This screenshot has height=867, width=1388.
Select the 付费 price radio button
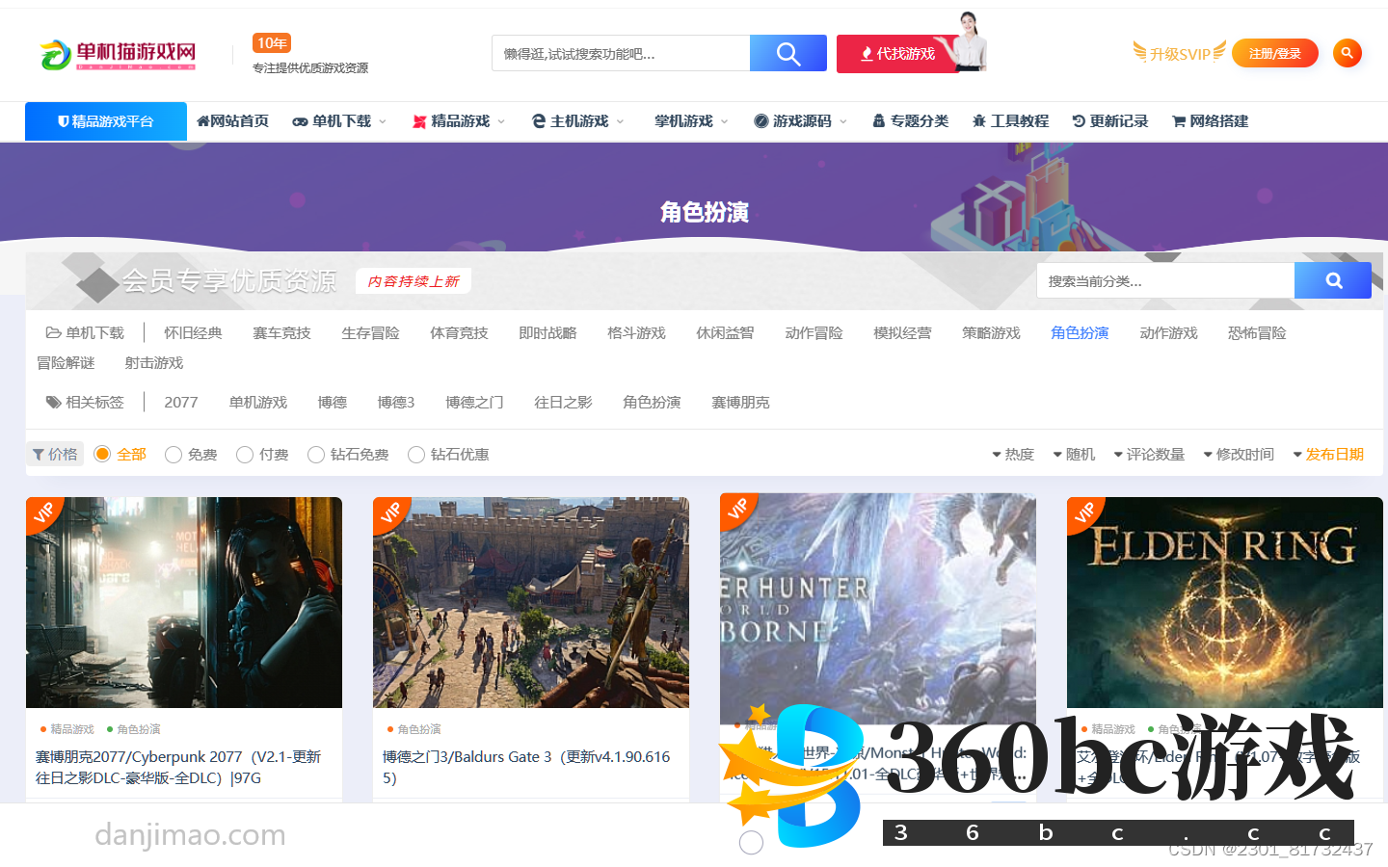tap(245, 455)
